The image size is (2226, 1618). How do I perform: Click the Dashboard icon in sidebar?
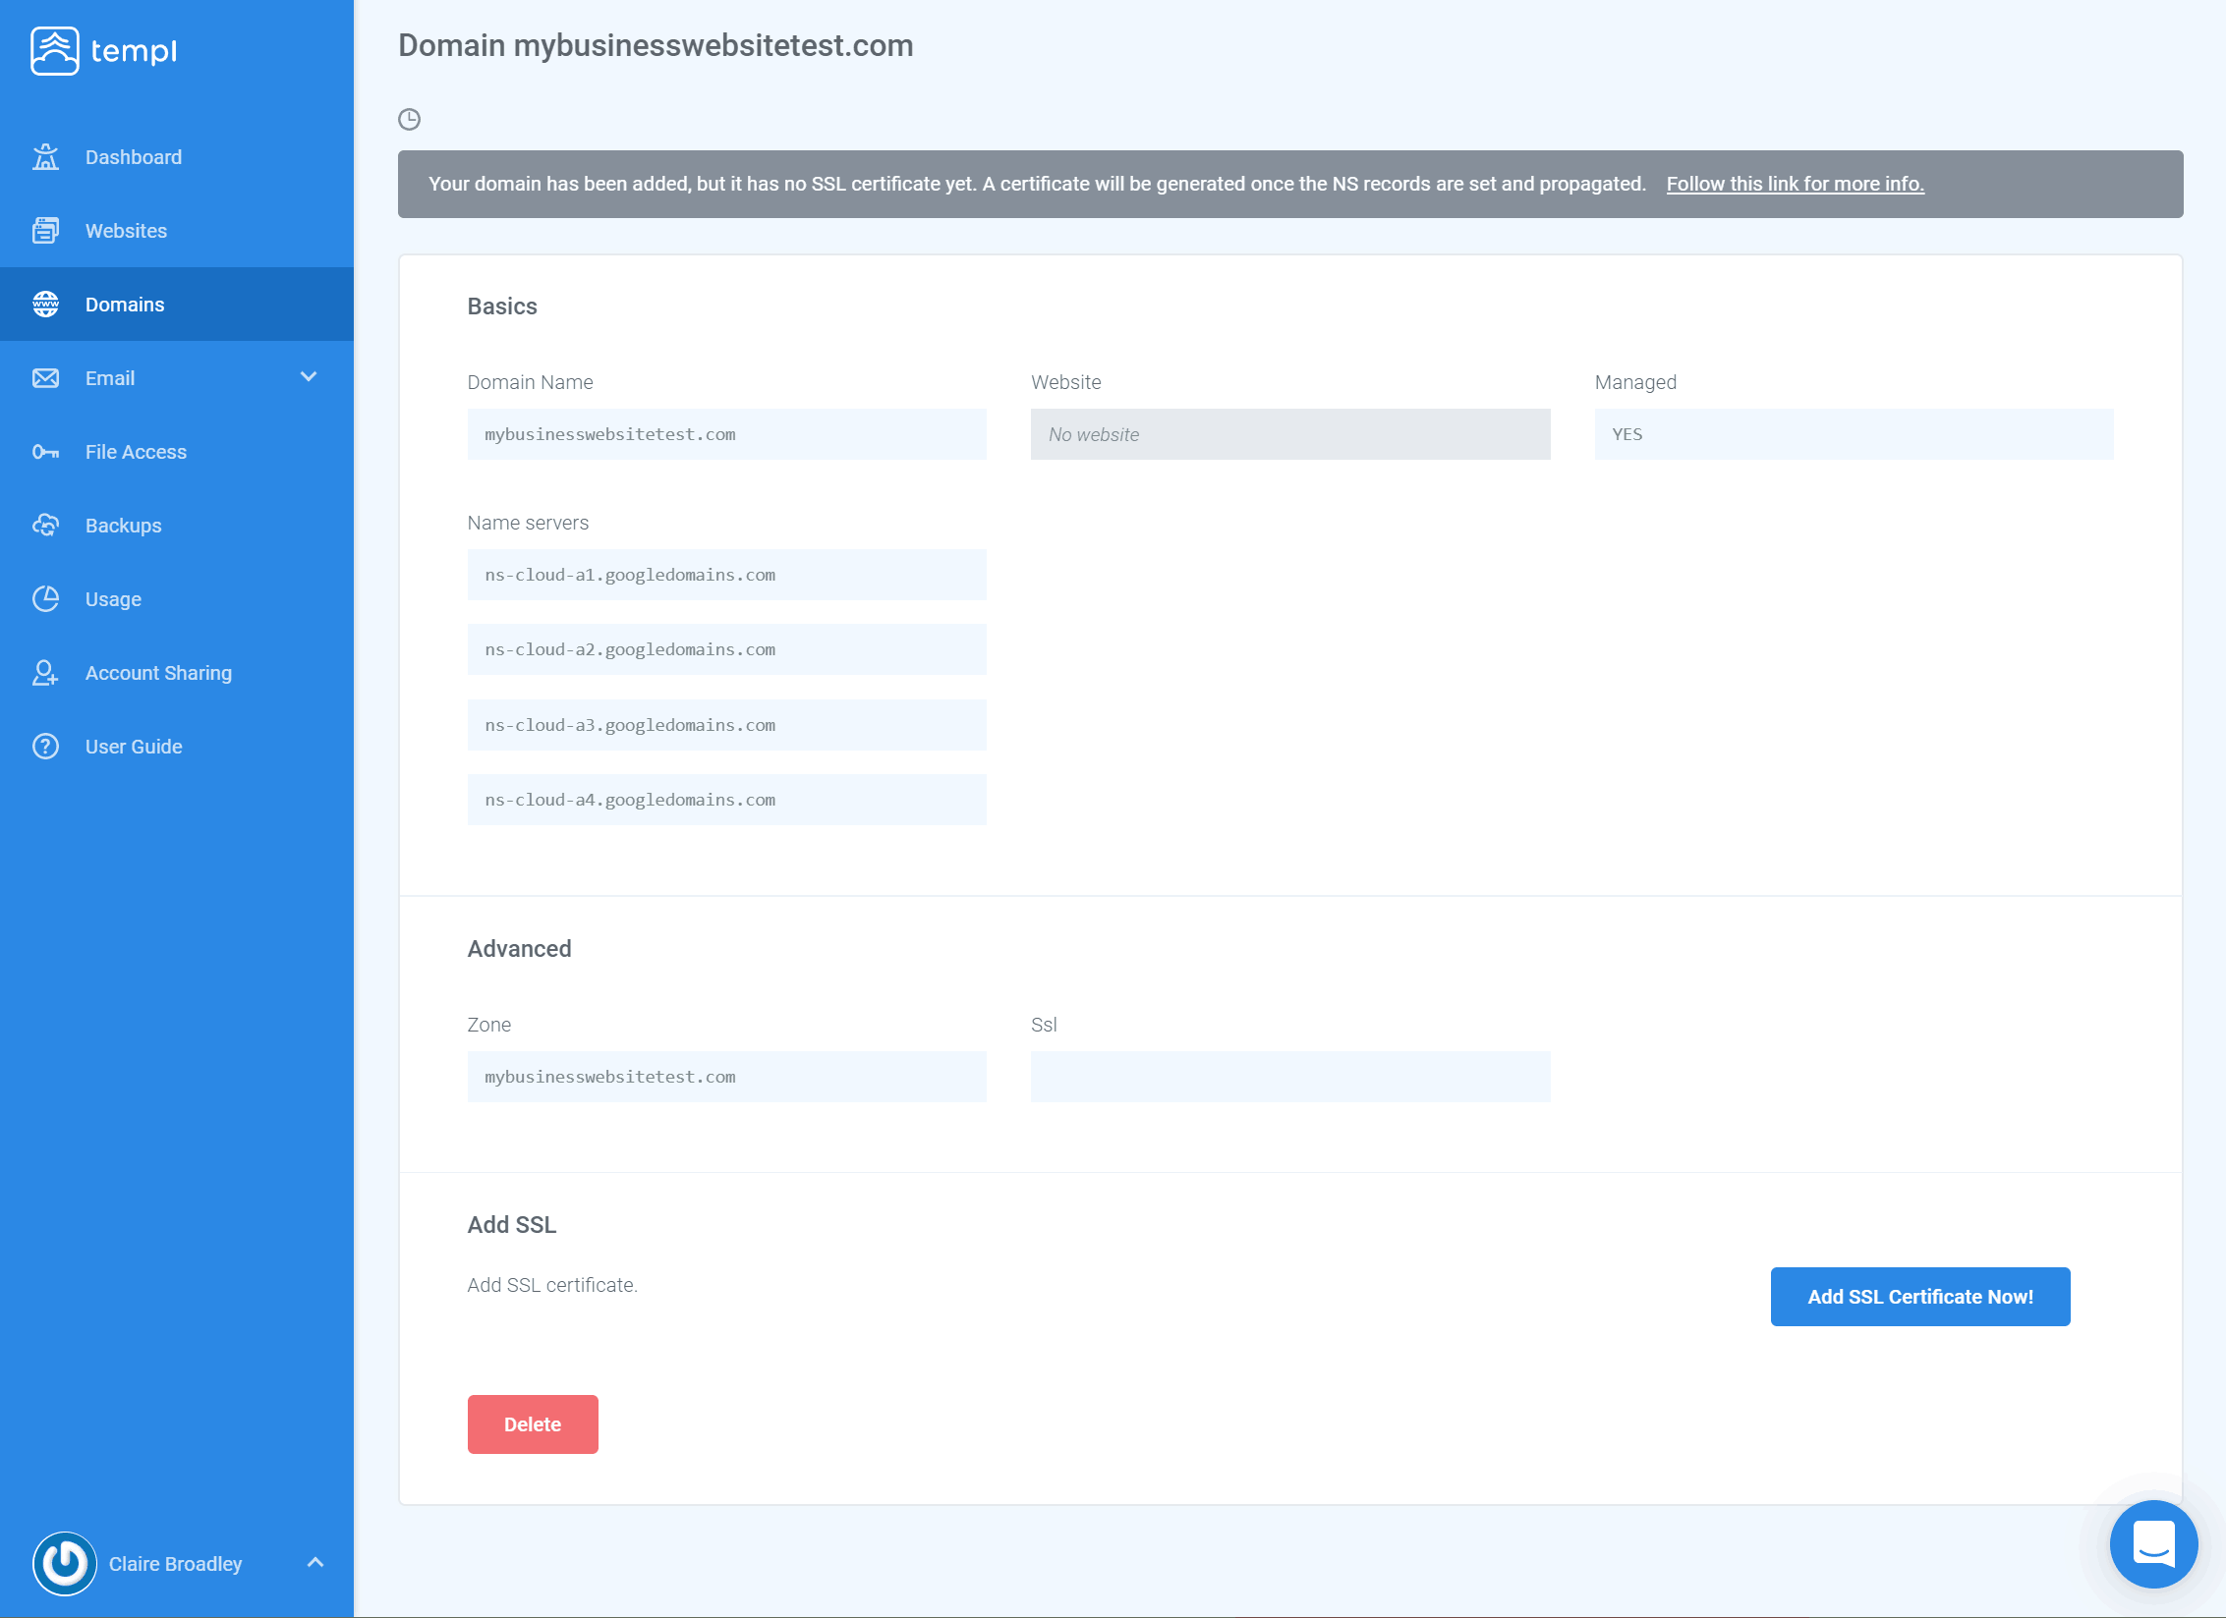click(x=46, y=155)
